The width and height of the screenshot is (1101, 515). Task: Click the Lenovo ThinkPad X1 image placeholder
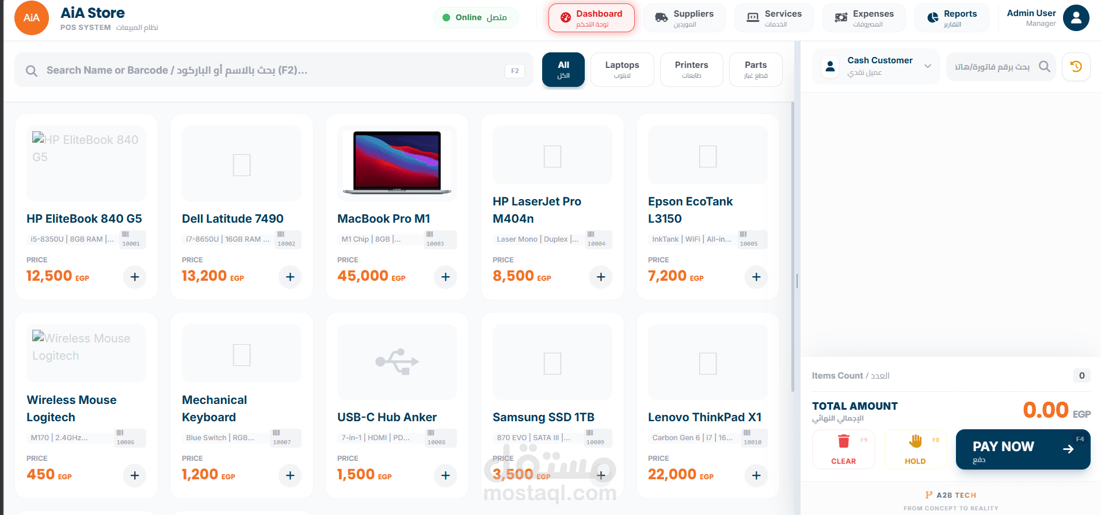pos(708,361)
